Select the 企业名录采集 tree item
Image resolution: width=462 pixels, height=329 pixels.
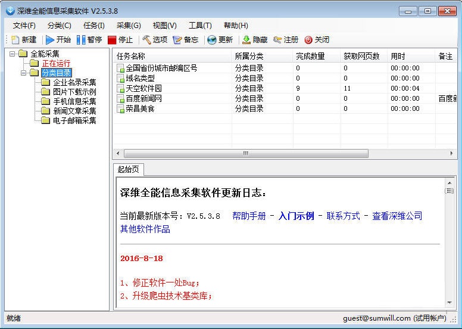click(x=74, y=82)
